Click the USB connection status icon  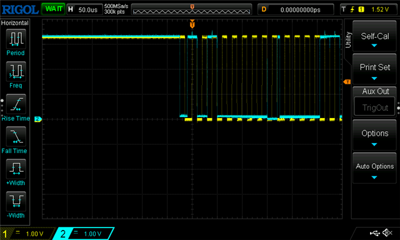click(x=374, y=233)
